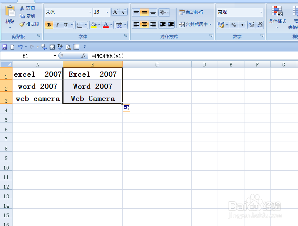Open borders dropdown arrow

86,25
